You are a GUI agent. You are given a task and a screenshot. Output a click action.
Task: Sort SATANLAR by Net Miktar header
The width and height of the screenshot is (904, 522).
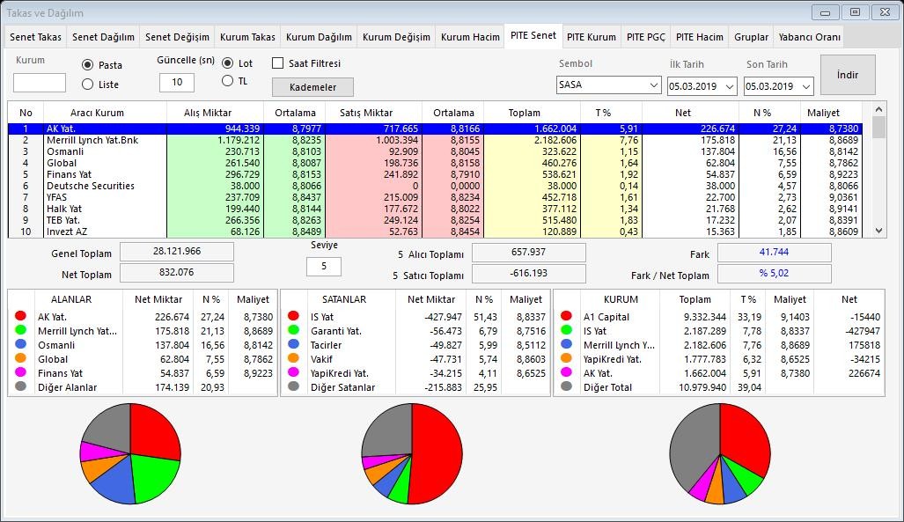(x=431, y=299)
